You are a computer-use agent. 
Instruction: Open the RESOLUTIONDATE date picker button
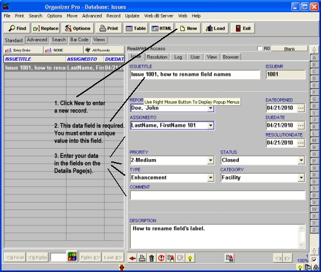[301, 143]
